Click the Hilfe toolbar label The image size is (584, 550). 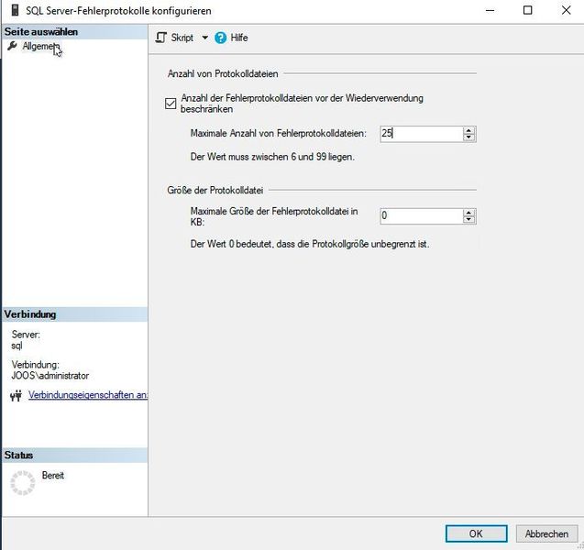tap(239, 38)
